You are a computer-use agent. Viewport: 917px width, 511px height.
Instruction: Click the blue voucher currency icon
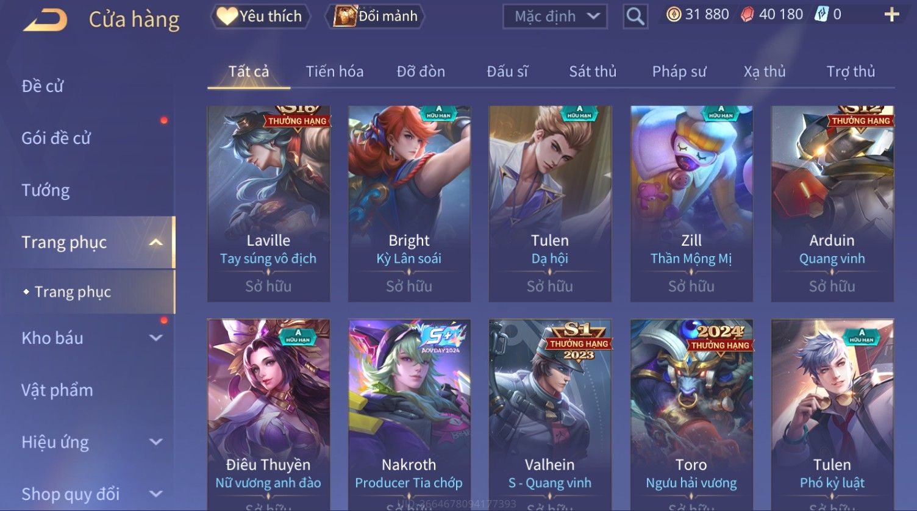click(821, 15)
